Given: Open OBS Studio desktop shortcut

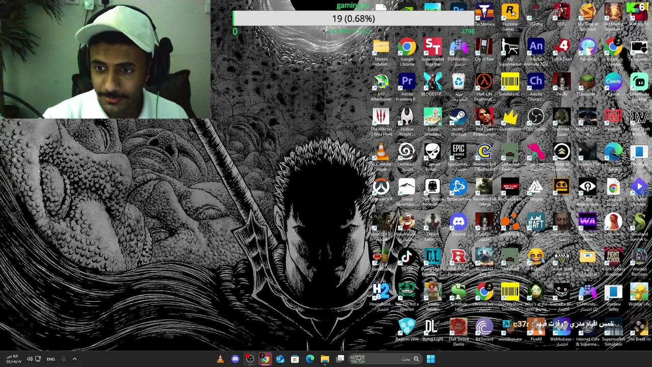Looking at the screenshot, I should click(536, 120).
